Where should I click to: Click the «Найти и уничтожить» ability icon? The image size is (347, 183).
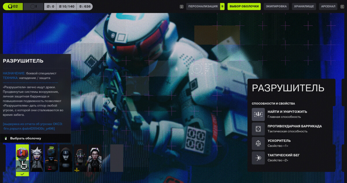(x=258, y=114)
